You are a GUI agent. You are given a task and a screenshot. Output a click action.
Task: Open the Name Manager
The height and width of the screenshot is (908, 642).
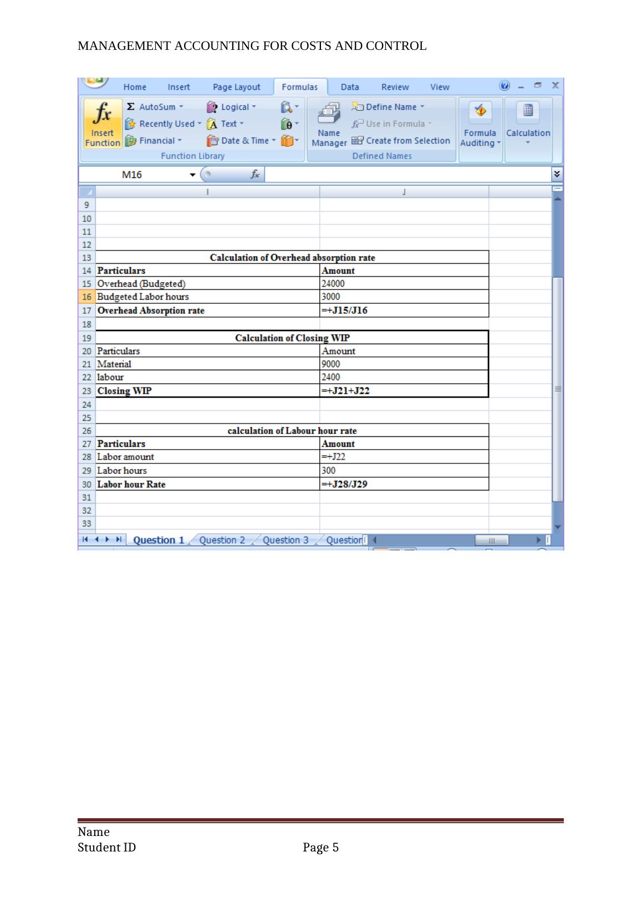[x=329, y=124]
